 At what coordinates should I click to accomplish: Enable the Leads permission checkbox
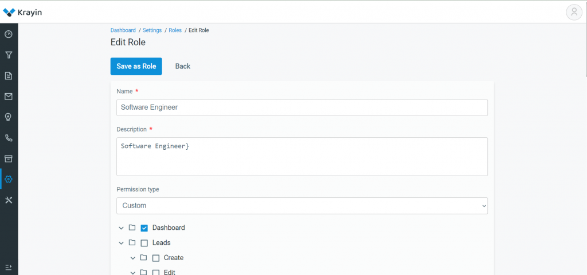144,243
